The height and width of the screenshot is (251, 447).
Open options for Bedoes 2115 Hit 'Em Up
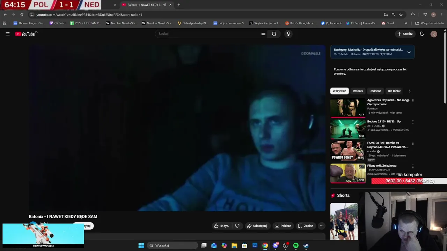pos(413,122)
